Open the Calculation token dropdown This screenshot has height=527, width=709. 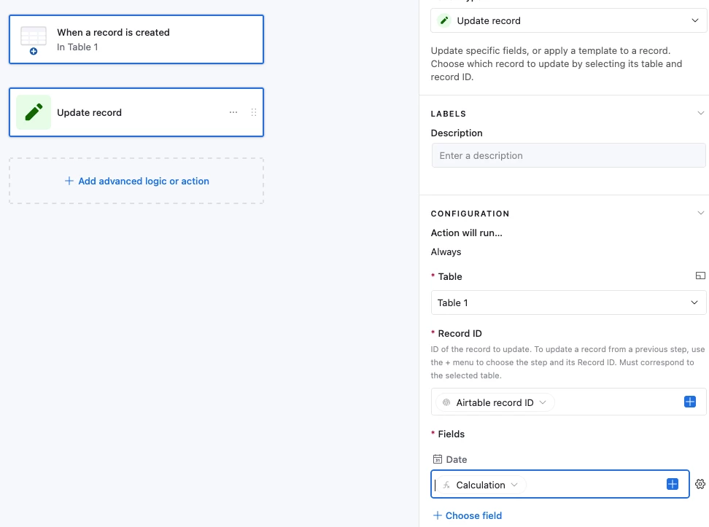coord(481,485)
